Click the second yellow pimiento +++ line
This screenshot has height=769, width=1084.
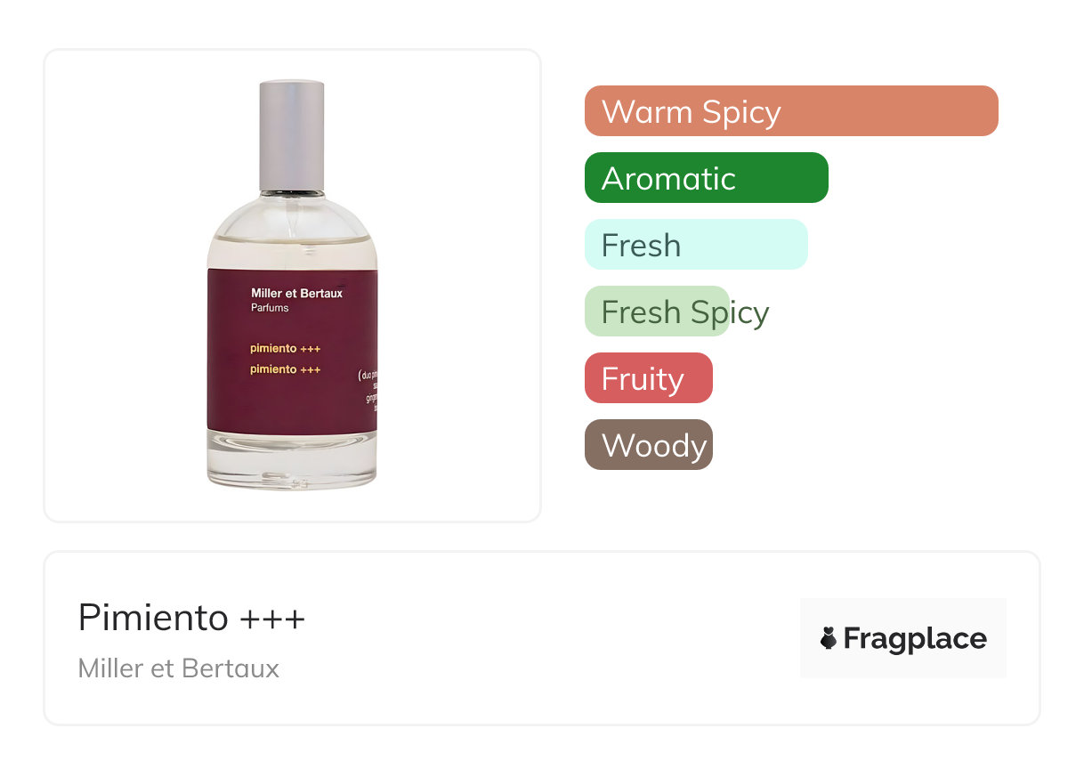(x=286, y=369)
